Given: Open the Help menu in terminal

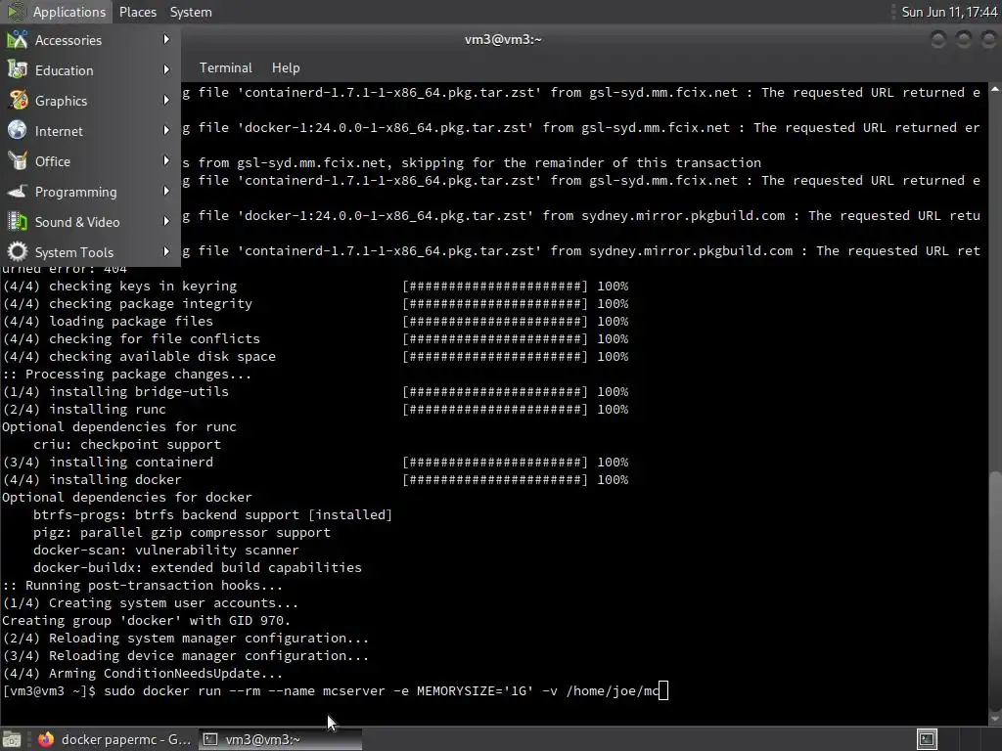Looking at the screenshot, I should tap(286, 67).
